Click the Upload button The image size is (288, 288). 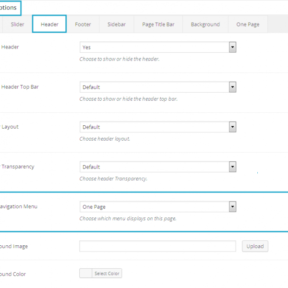pos(255,246)
